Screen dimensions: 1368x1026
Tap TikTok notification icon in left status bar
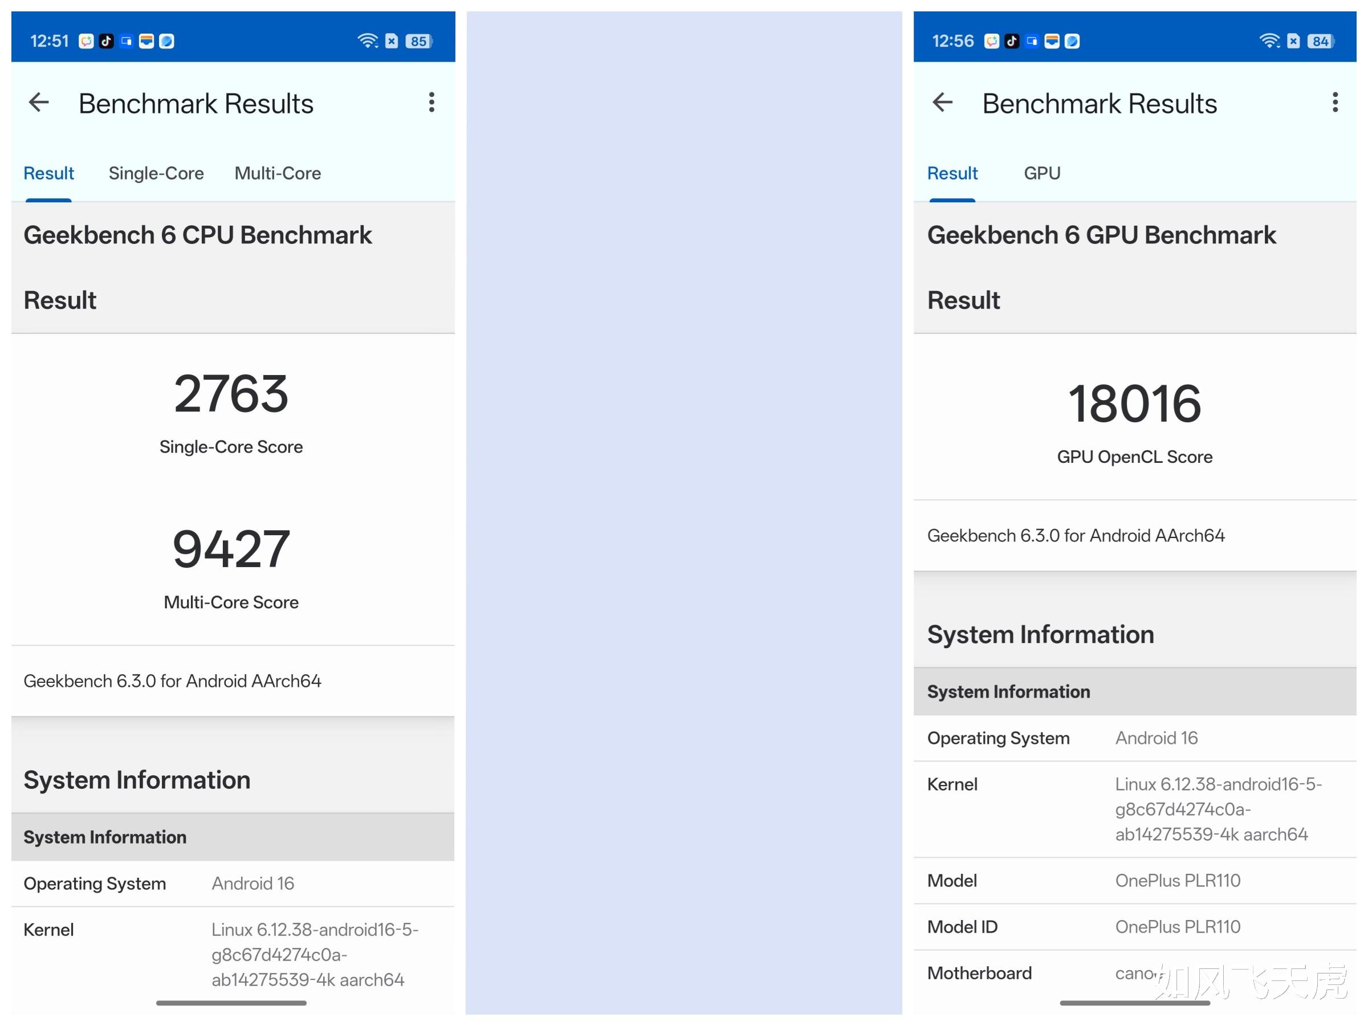pyautogui.click(x=107, y=42)
